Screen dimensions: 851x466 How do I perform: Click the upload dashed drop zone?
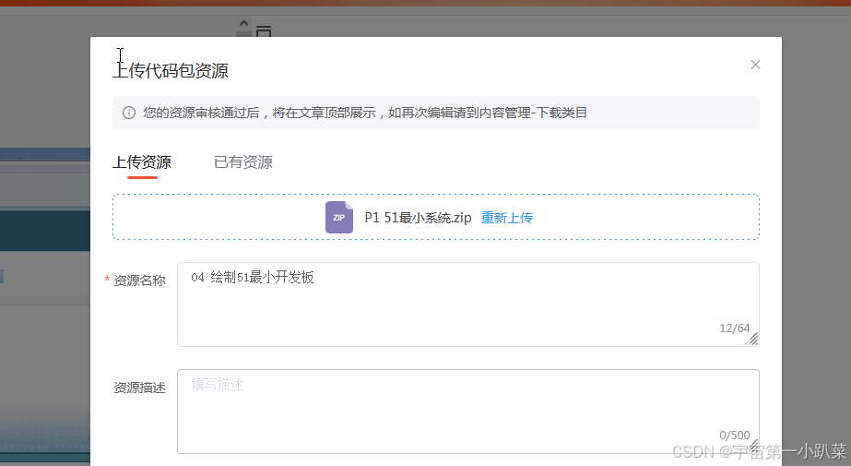(x=436, y=217)
